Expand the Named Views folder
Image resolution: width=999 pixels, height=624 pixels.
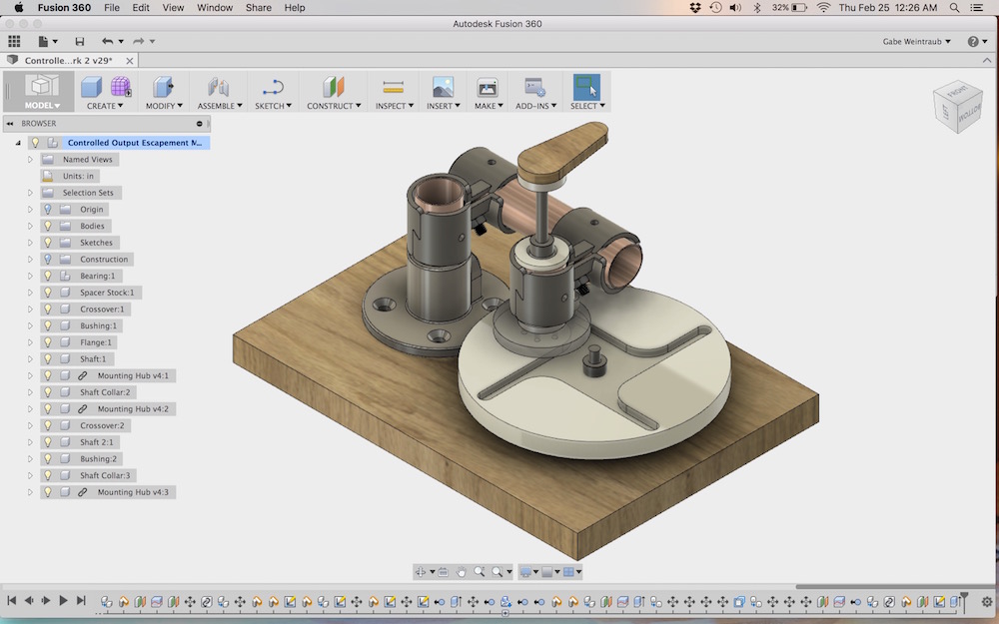[x=30, y=159]
